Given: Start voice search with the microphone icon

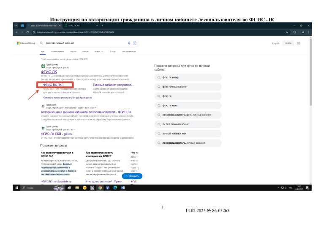Looking at the screenshot, I should tap(129, 43).
